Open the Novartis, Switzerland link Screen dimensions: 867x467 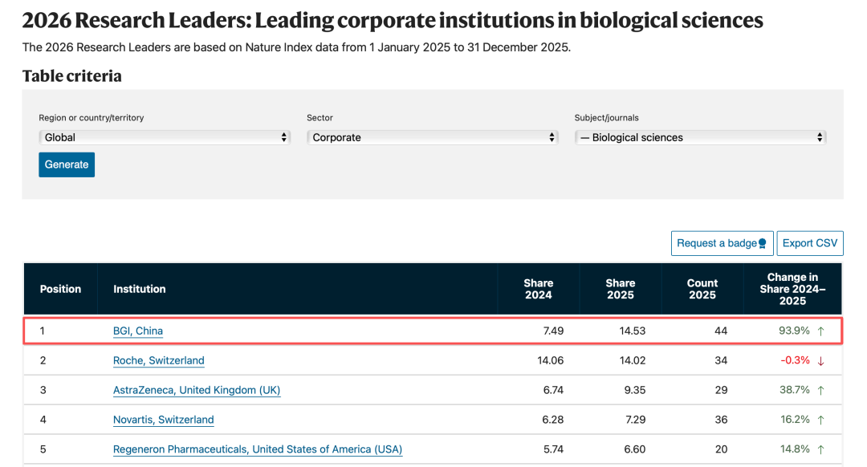(163, 420)
